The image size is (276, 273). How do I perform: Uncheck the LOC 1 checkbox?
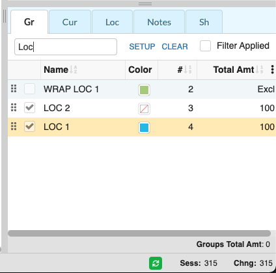coord(29,127)
